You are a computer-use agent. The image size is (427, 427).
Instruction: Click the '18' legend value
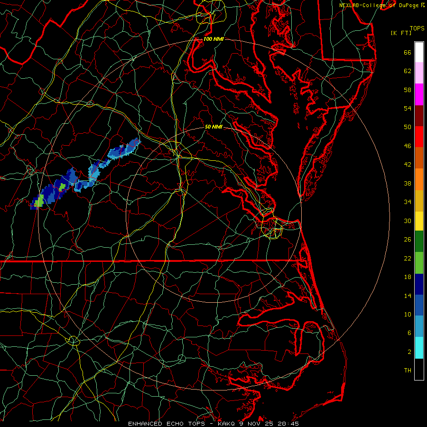(x=408, y=277)
